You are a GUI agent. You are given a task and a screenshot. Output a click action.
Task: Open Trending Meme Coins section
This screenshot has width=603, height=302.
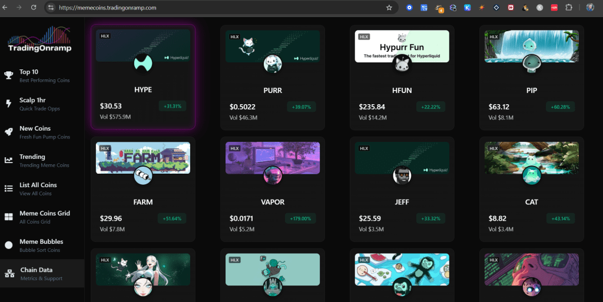[x=42, y=161]
